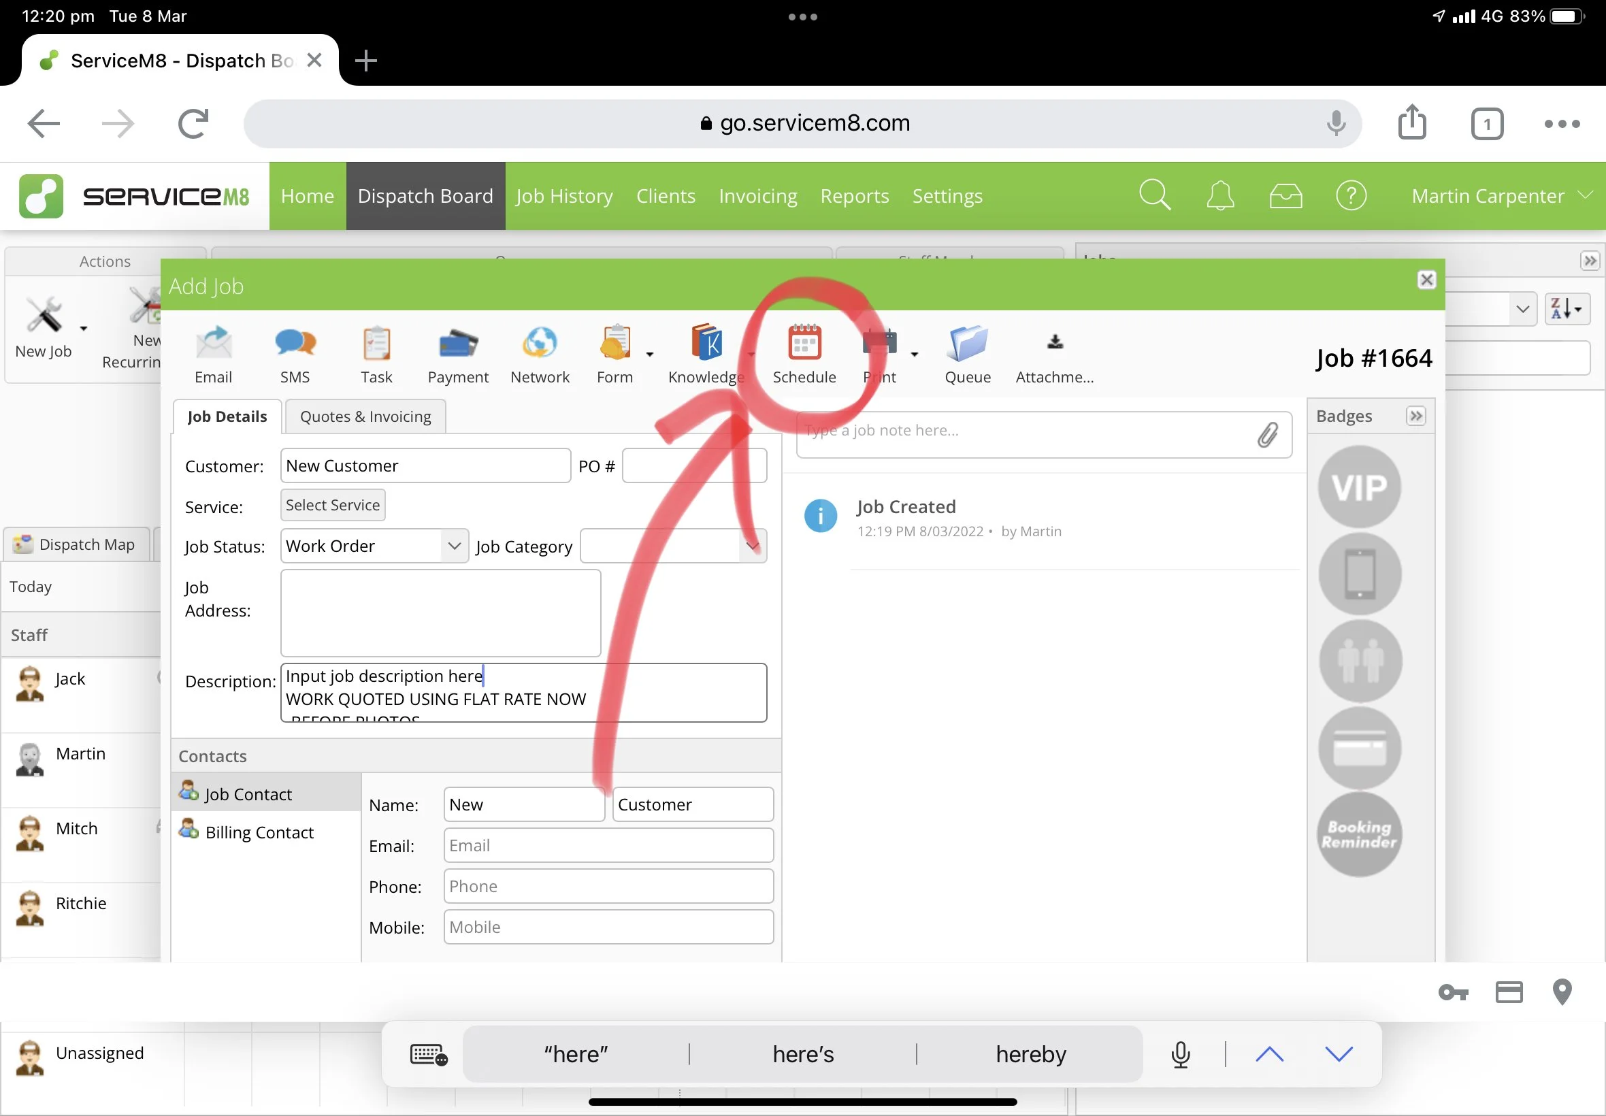1606x1116 pixels.
Task: Switch to Quotes & Invoicing tab
Action: click(365, 416)
